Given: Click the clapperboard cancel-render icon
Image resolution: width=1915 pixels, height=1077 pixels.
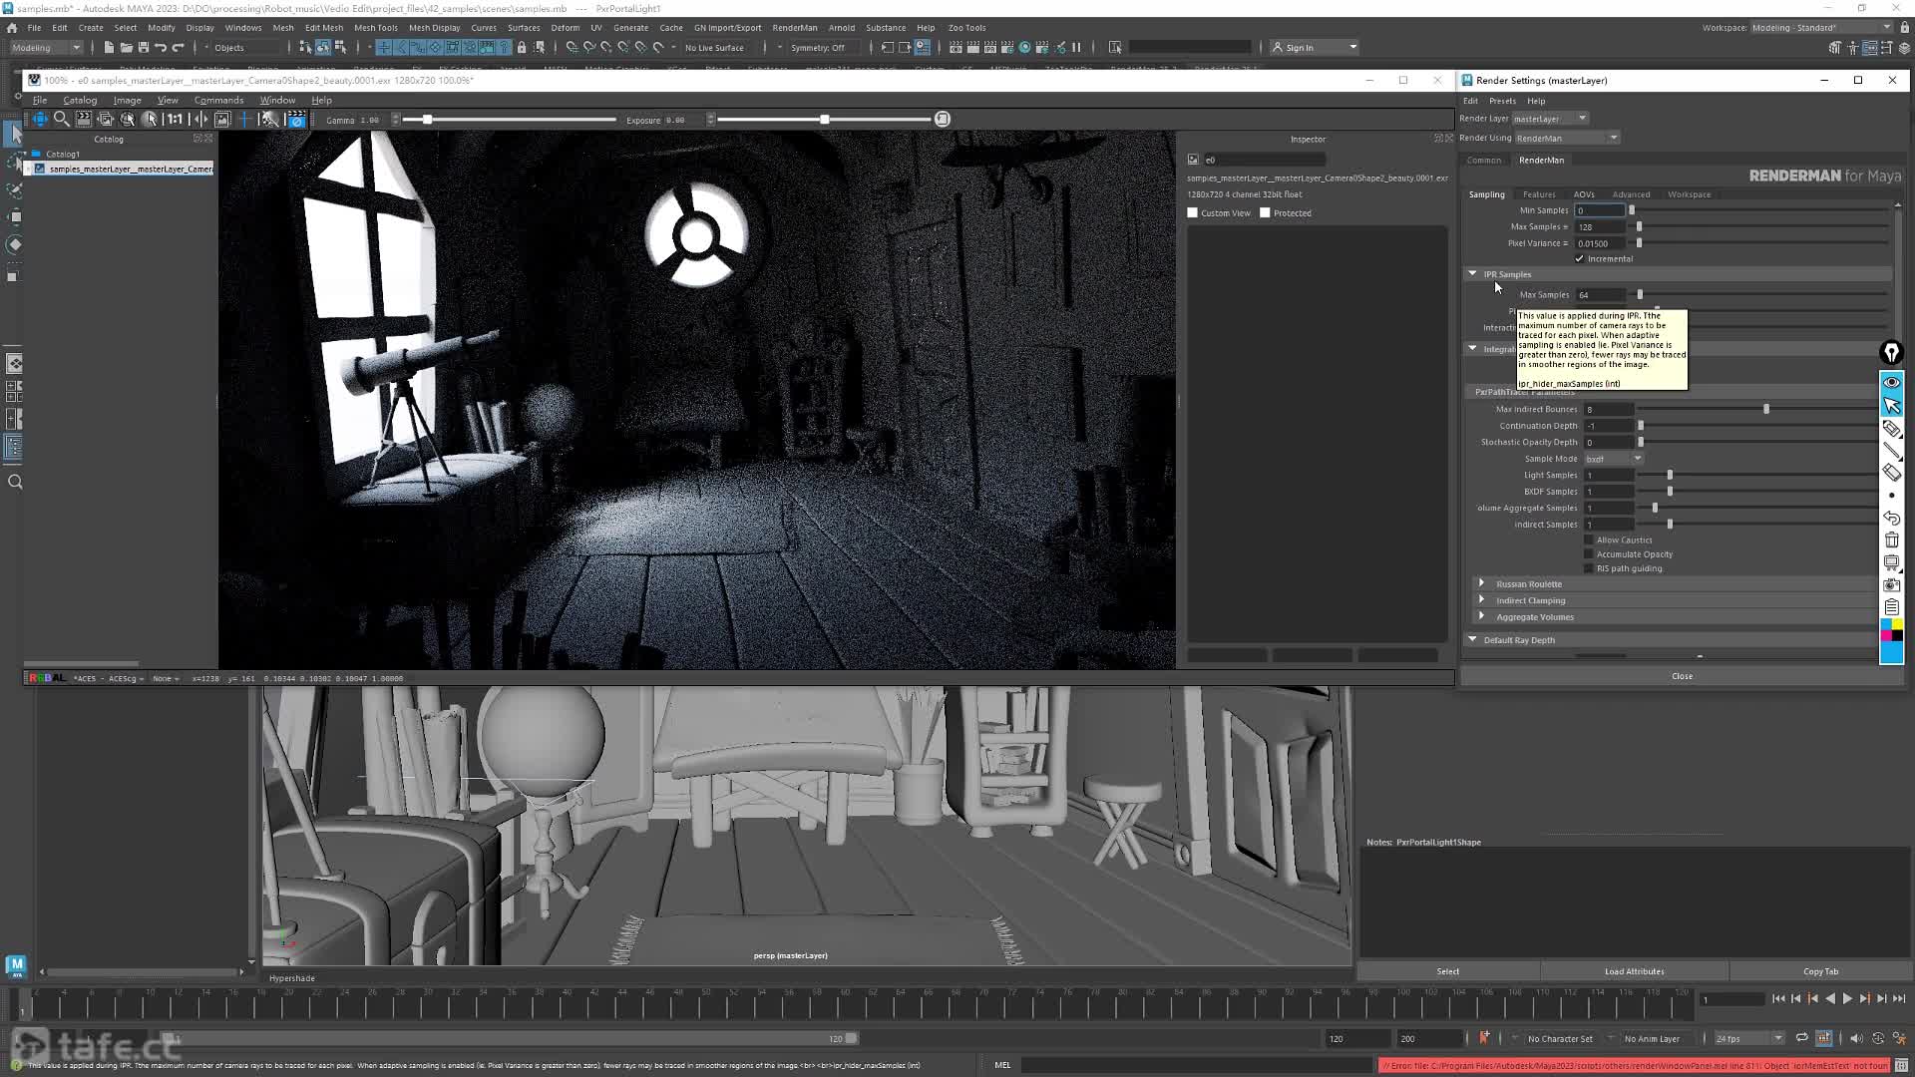Looking at the screenshot, I should point(297,119).
